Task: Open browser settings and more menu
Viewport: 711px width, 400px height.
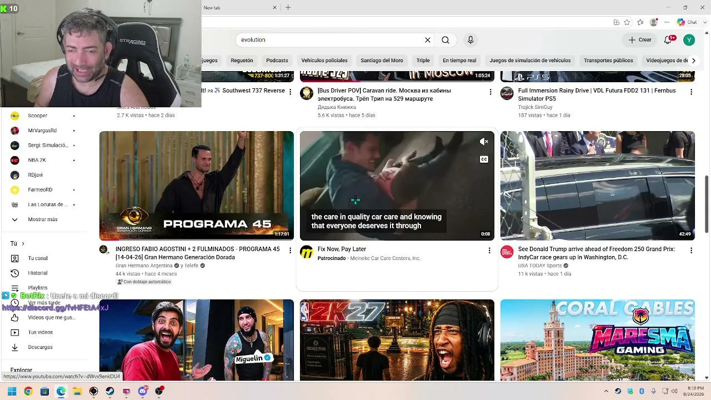Action: point(667,22)
